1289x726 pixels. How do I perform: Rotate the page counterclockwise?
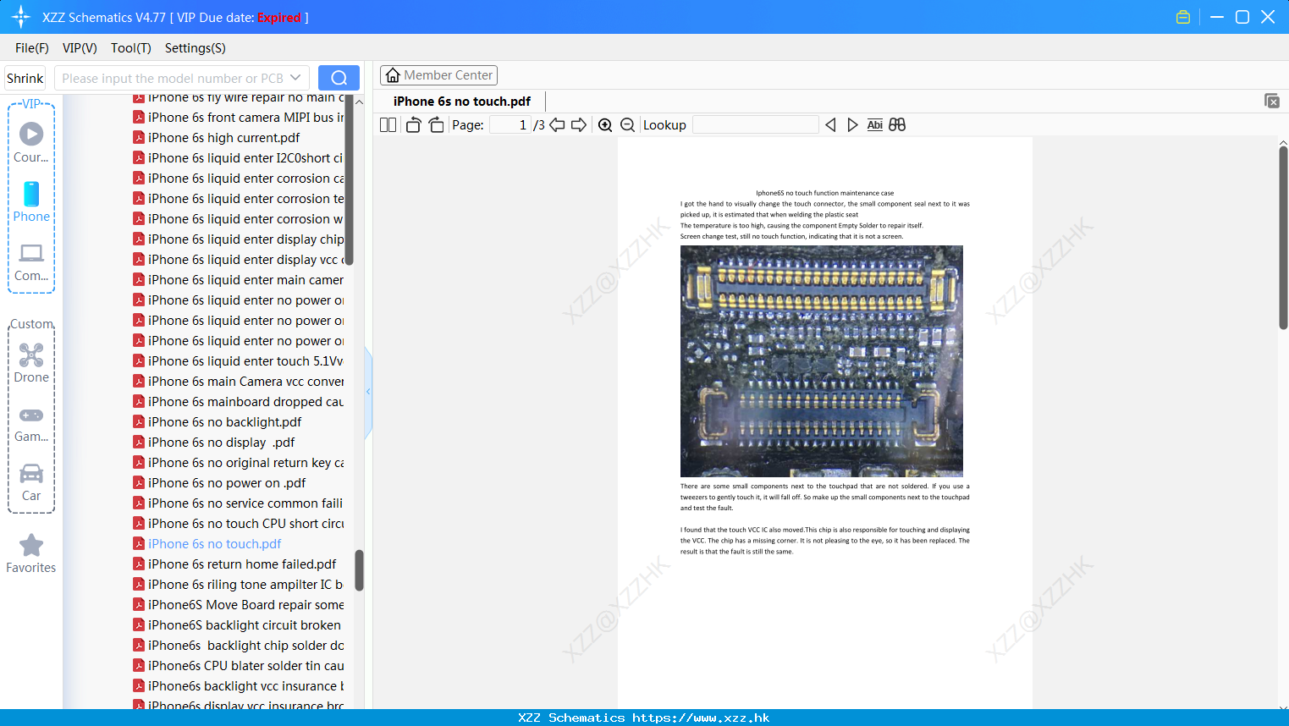[x=413, y=125]
